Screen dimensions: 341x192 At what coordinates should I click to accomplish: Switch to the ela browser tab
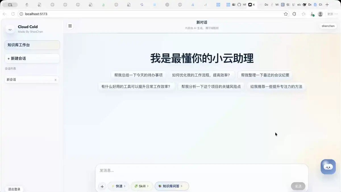pyautogui.click(x=297, y=5)
